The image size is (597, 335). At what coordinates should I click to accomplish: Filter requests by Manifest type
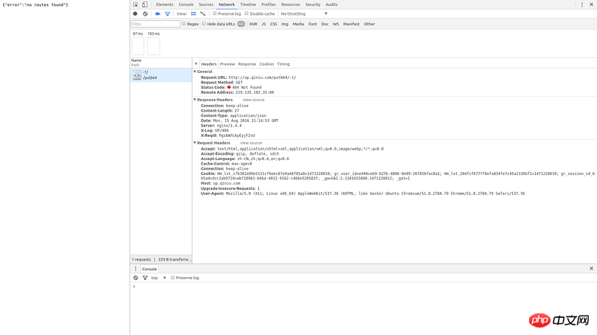pos(351,24)
